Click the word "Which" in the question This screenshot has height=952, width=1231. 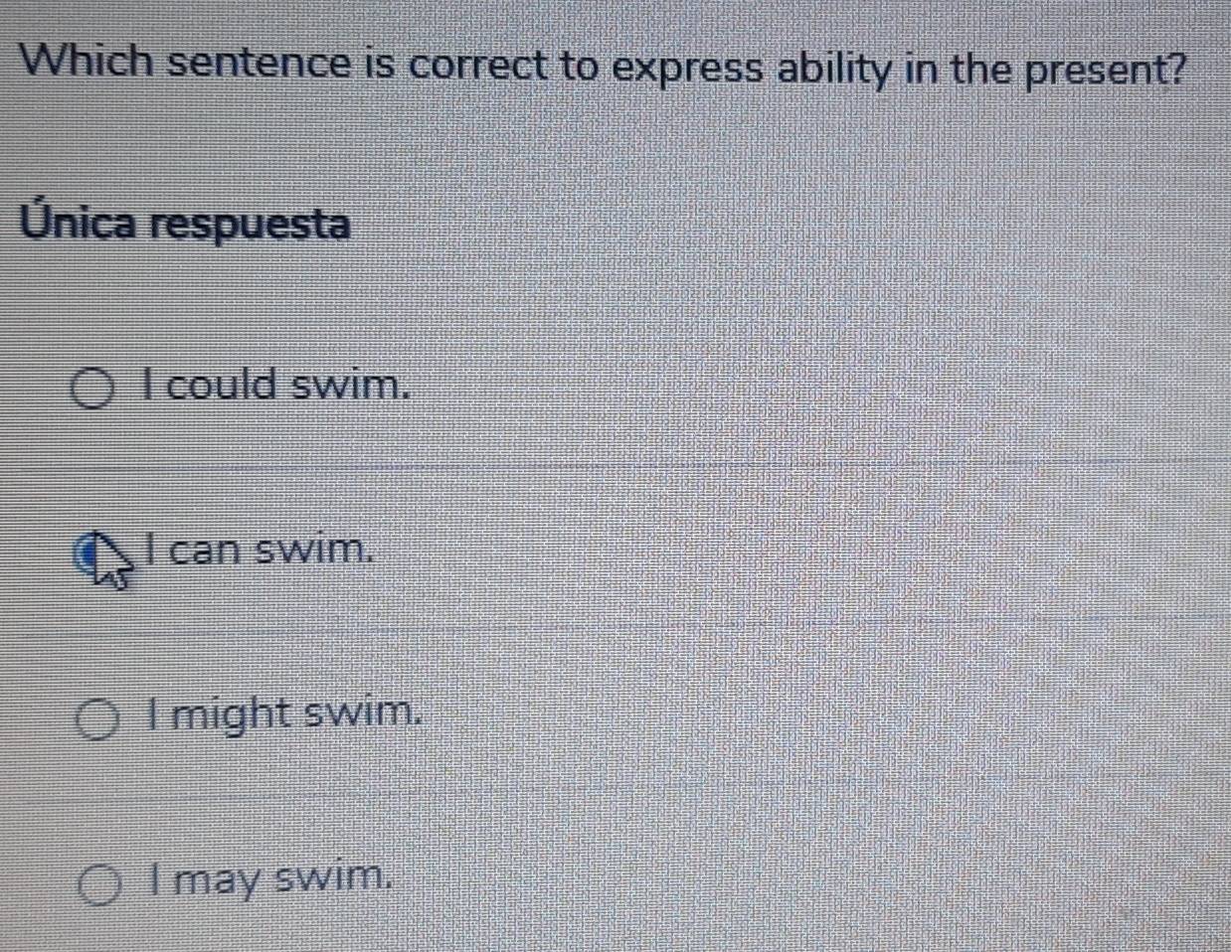tap(88, 65)
